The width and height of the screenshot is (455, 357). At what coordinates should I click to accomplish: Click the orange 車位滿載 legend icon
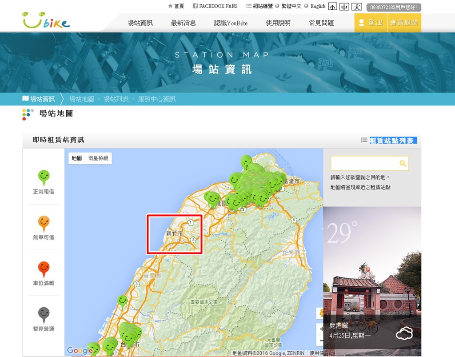click(x=44, y=269)
